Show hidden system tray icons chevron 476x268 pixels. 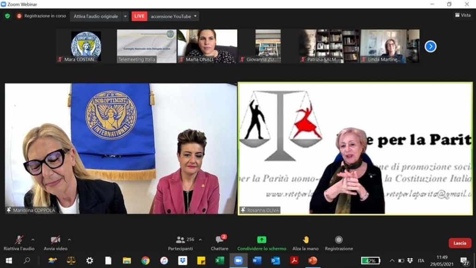pos(392,261)
